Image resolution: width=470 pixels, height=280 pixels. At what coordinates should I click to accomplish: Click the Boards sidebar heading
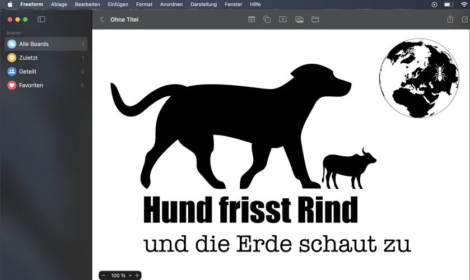click(14, 33)
